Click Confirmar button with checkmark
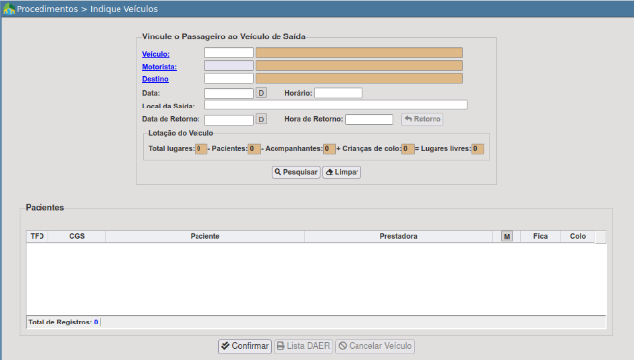The height and width of the screenshot is (360, 634). 245,346
